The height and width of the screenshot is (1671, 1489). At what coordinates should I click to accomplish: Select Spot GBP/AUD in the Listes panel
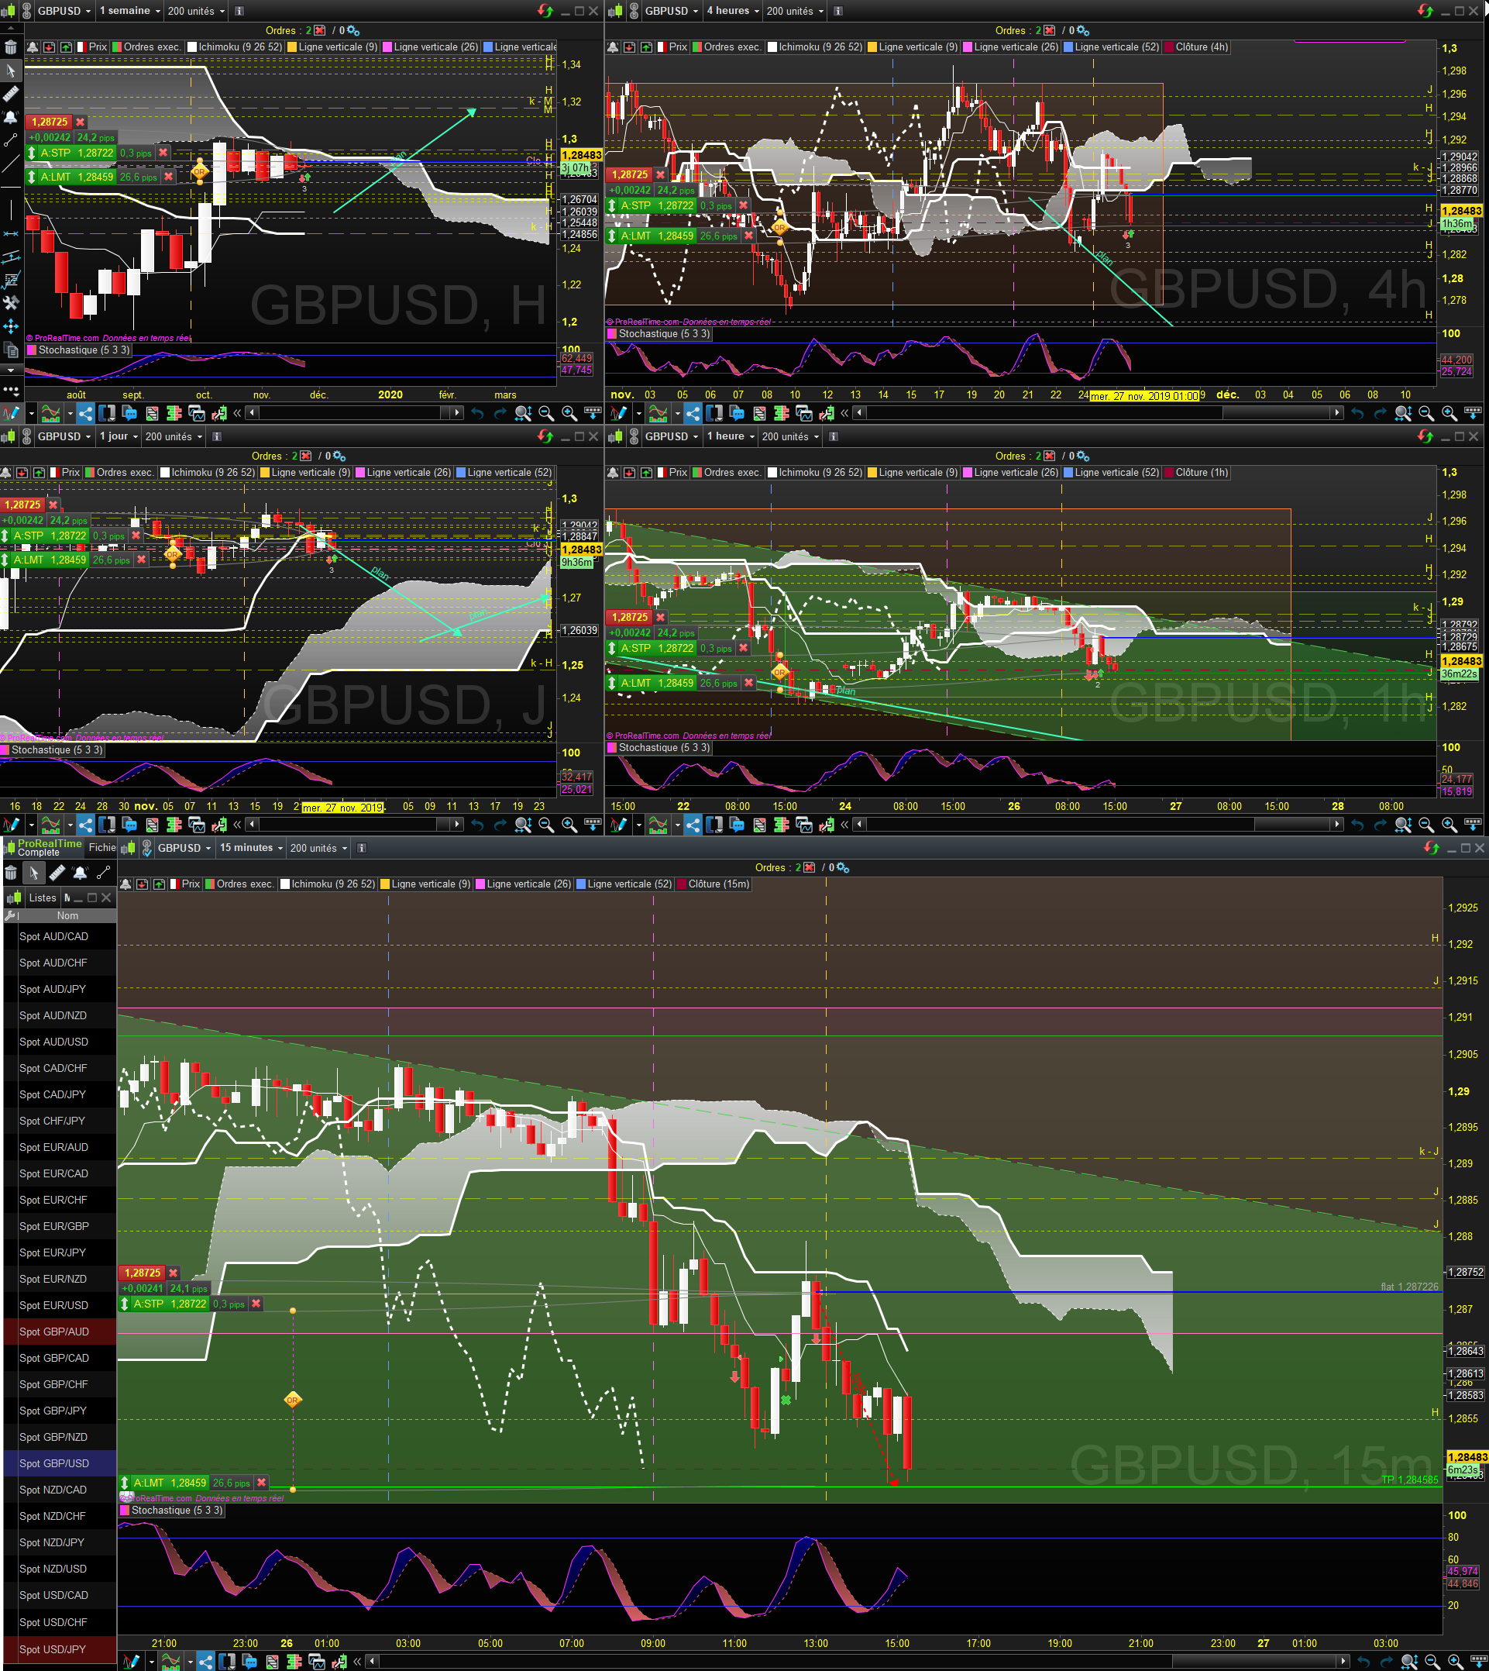click(x=60, y=1332)
